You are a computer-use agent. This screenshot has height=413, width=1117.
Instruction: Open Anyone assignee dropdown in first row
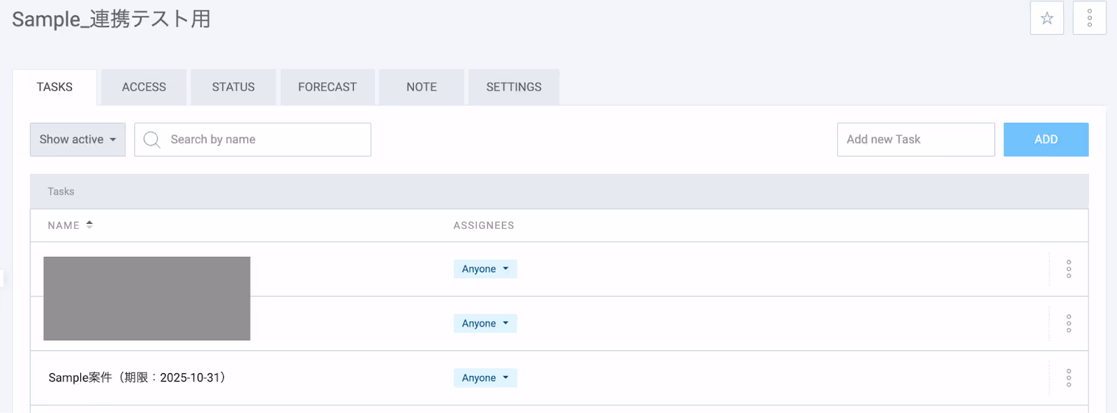[x=485, y=269]
